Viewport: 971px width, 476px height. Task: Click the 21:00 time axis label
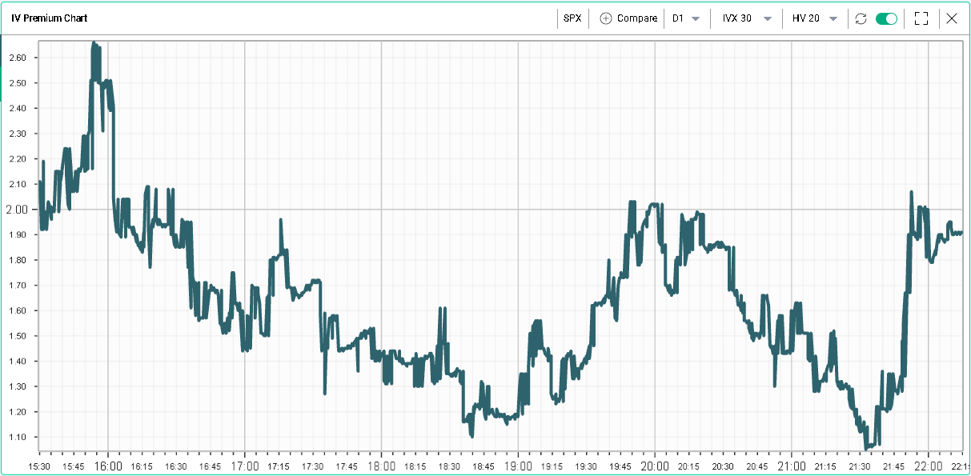792,466
